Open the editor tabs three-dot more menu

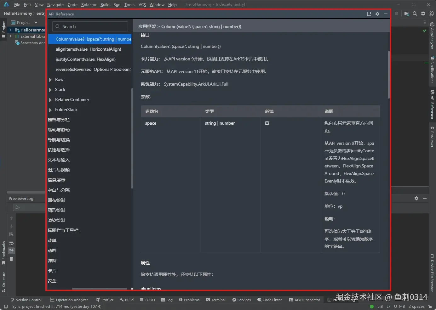click(425, 22)
